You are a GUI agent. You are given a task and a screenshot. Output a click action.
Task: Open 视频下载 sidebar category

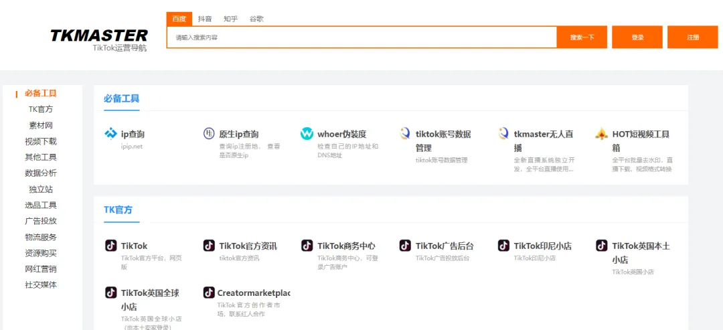41,141
